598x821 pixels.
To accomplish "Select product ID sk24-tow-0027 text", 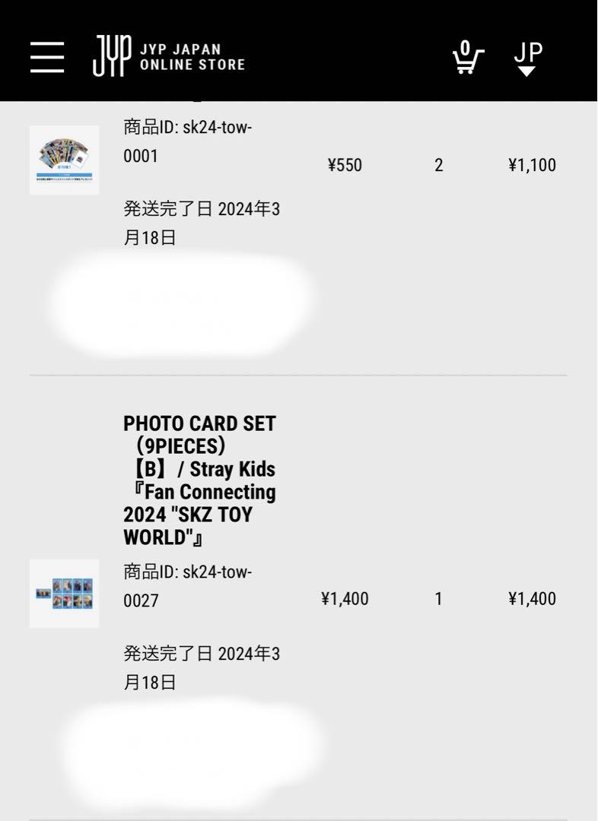I will pyautogui.click(x=188, y=586).
